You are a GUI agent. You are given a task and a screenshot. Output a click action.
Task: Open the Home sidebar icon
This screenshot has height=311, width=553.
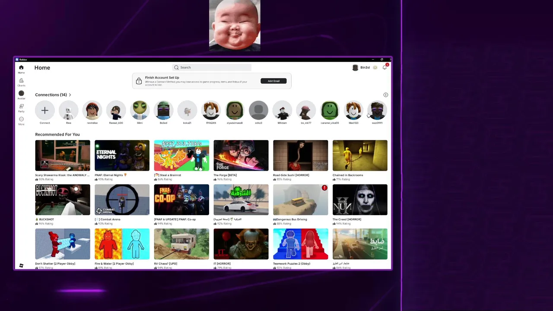(21, 68)
